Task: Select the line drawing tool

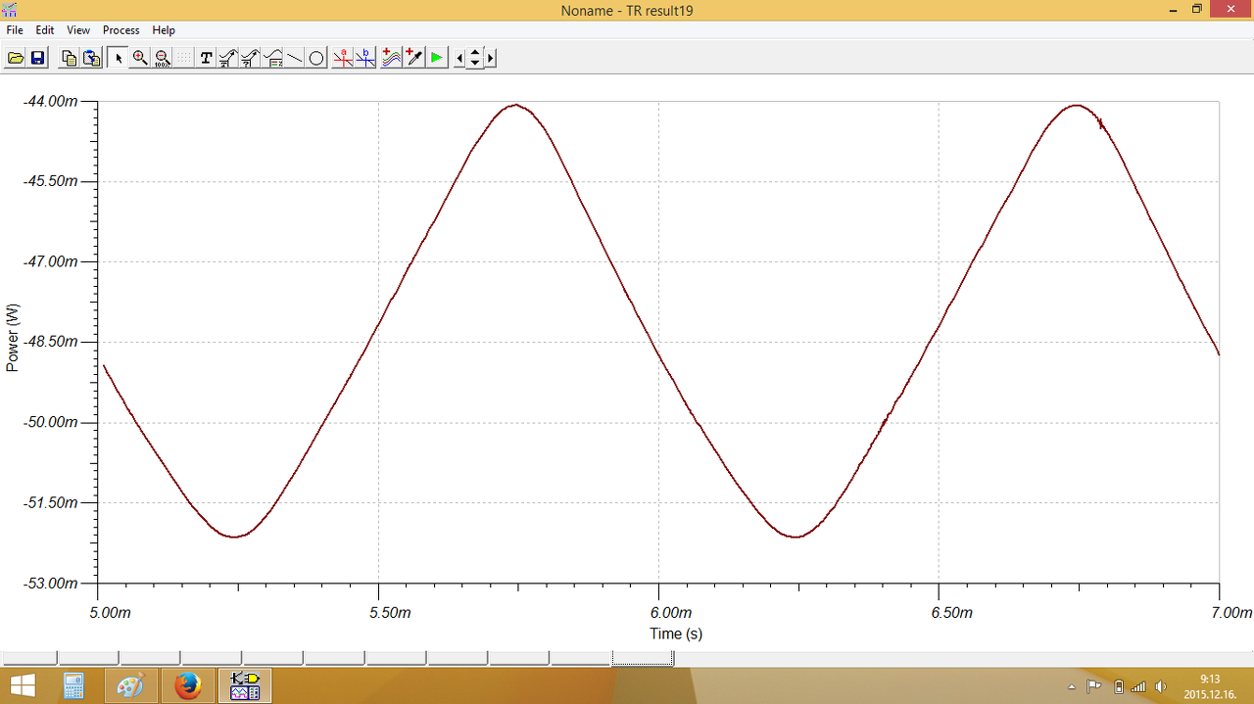Action: (294, 58)
